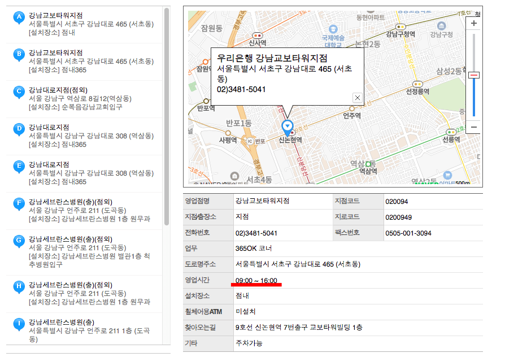Click 반포역 station marker on map

coord(206,101)
